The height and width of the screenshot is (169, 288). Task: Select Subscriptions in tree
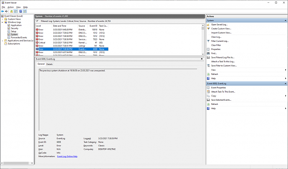coord(14,44)
